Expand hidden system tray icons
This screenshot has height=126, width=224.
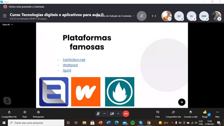tap(172, 123)
